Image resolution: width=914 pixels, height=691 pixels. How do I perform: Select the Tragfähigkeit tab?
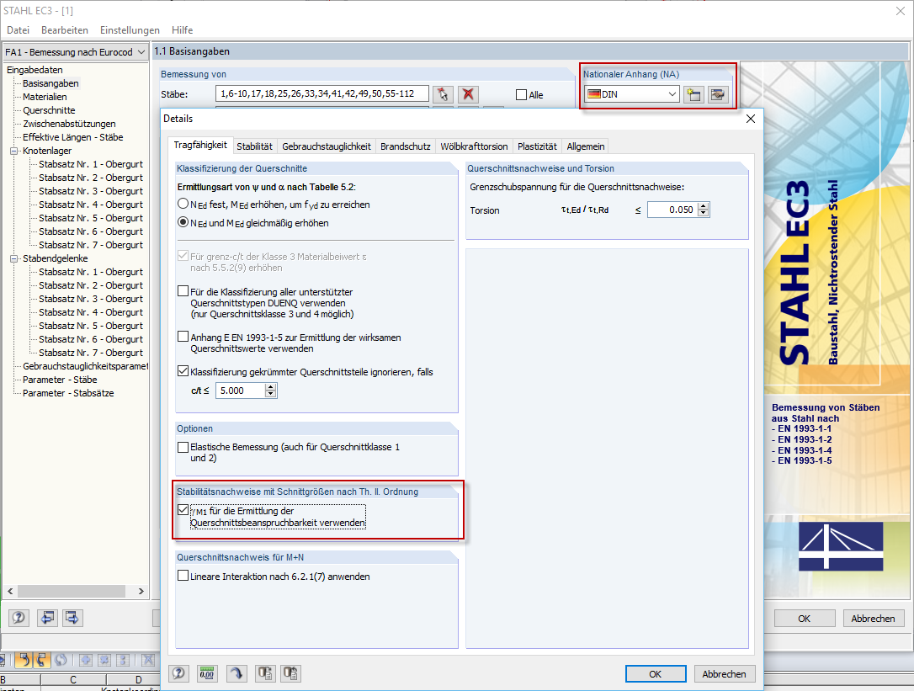pyautogui.click(x=200, y=146)
